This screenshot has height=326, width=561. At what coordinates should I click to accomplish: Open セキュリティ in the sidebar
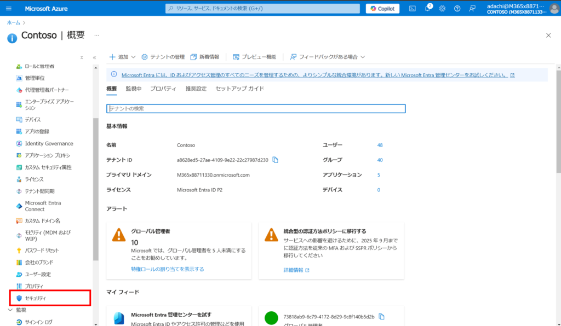click(50, 298)
